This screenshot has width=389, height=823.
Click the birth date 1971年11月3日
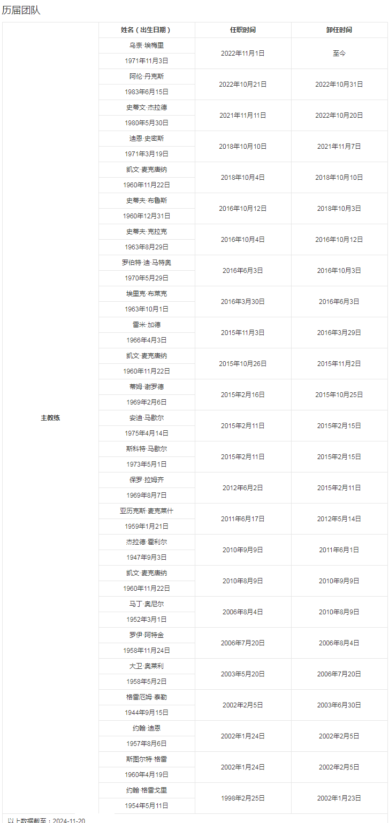pos(147,61)
